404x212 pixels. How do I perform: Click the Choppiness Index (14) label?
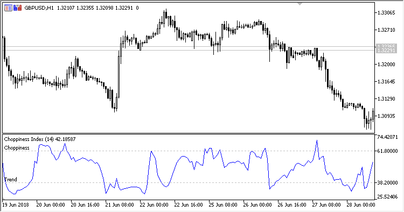[40, 139]
